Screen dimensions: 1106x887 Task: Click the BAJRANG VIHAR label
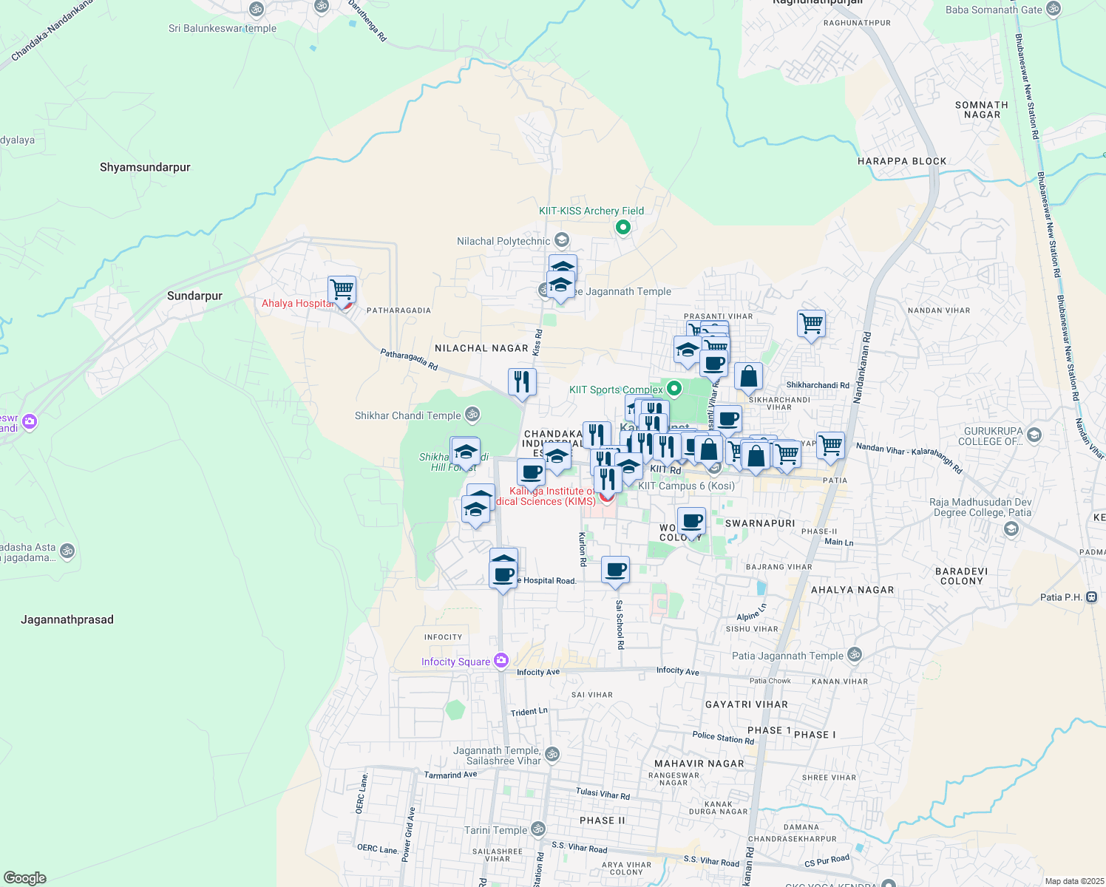pos(779,567)
